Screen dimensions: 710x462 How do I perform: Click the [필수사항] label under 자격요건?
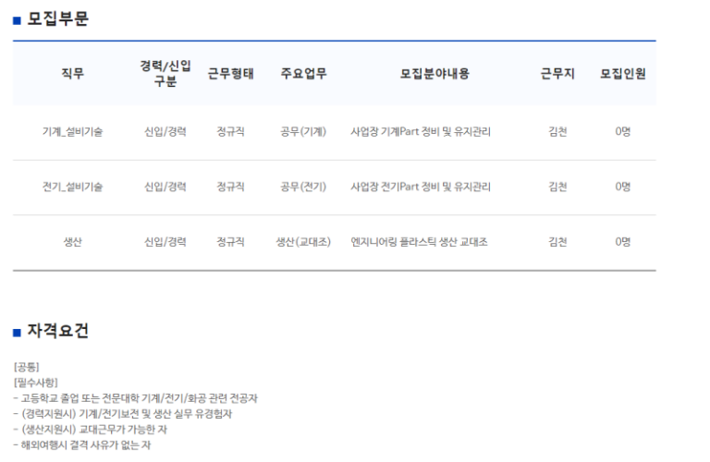(x=36, y=383)
